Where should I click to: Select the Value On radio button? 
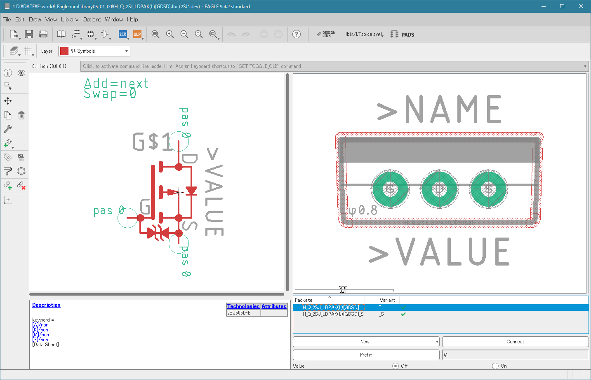495,366
